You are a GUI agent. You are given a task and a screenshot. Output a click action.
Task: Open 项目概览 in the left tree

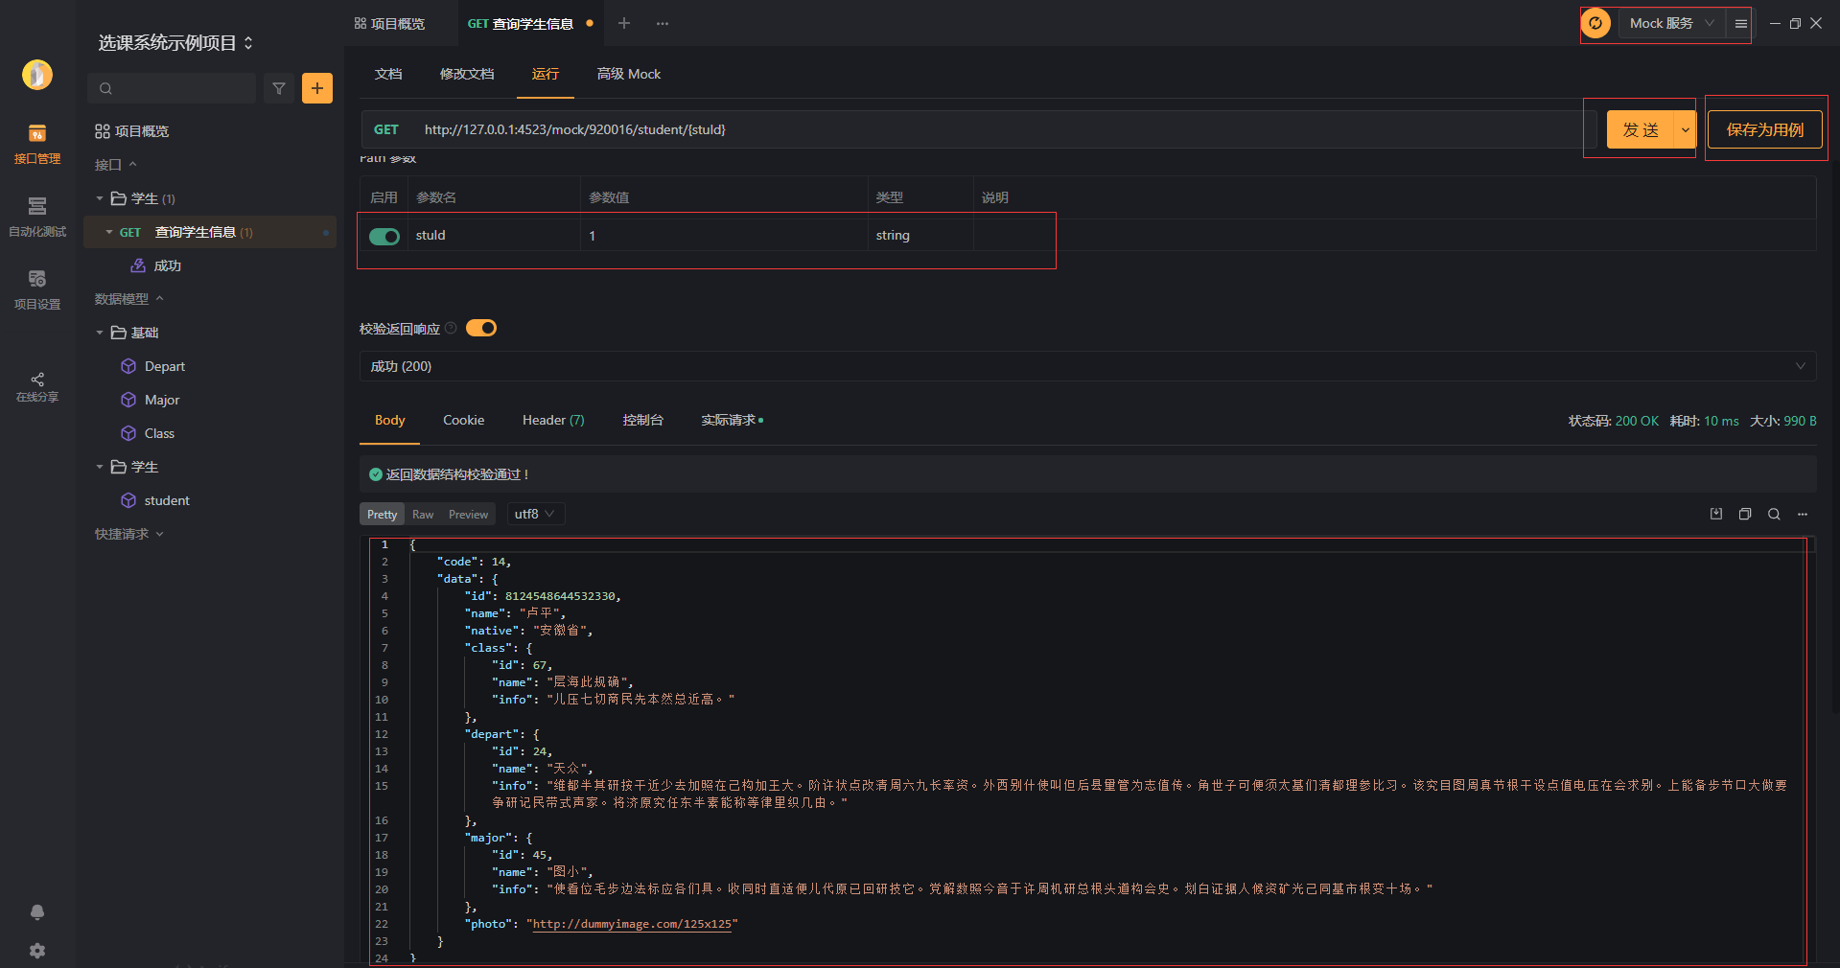pyautogui.click(x=132, y=131)
